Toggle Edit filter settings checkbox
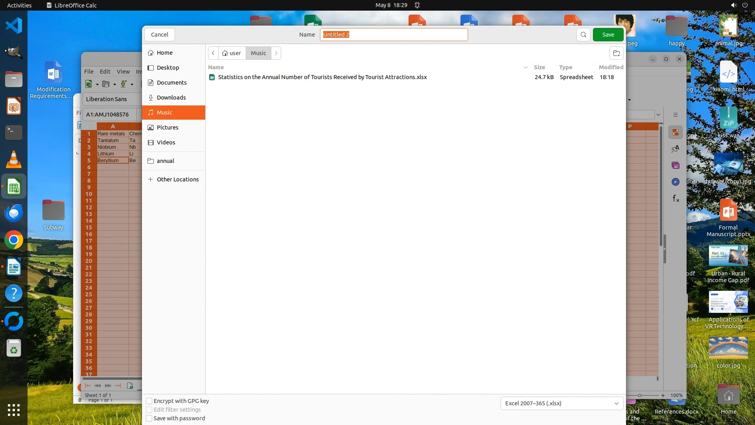The image size is (755, 425). [149, 410]
